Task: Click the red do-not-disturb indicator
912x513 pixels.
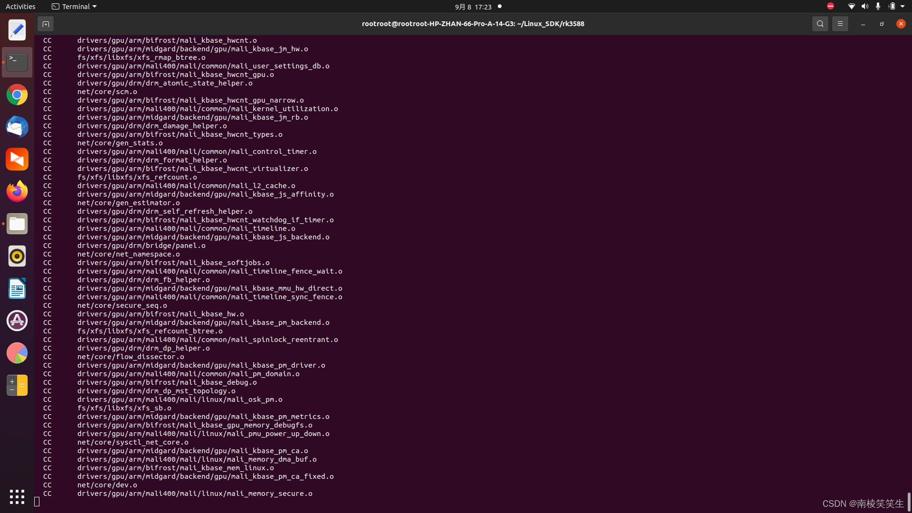Action: (830, 6)
